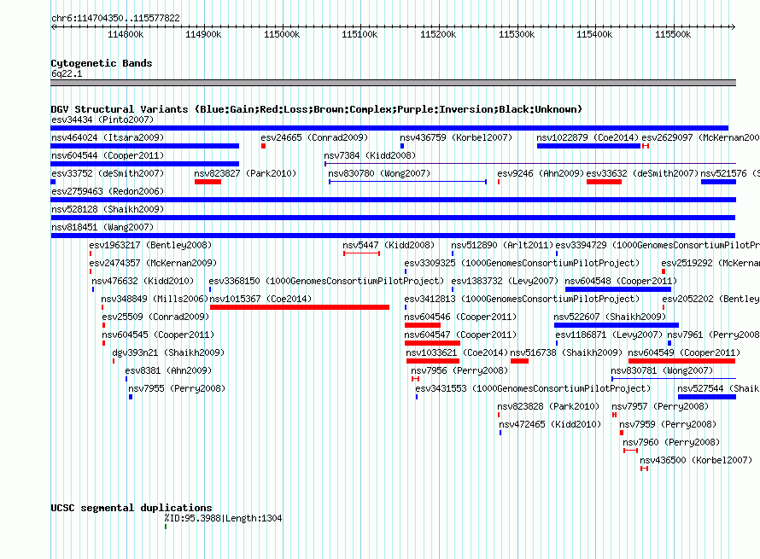Open nsv1022879 (Coe2014) variant label

tap(588, 137)
